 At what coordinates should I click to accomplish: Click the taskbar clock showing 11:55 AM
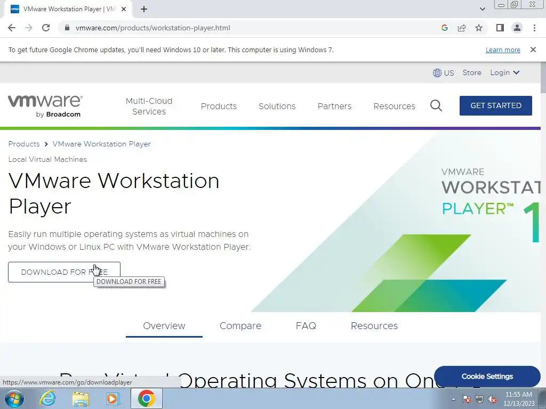(519, 399)
